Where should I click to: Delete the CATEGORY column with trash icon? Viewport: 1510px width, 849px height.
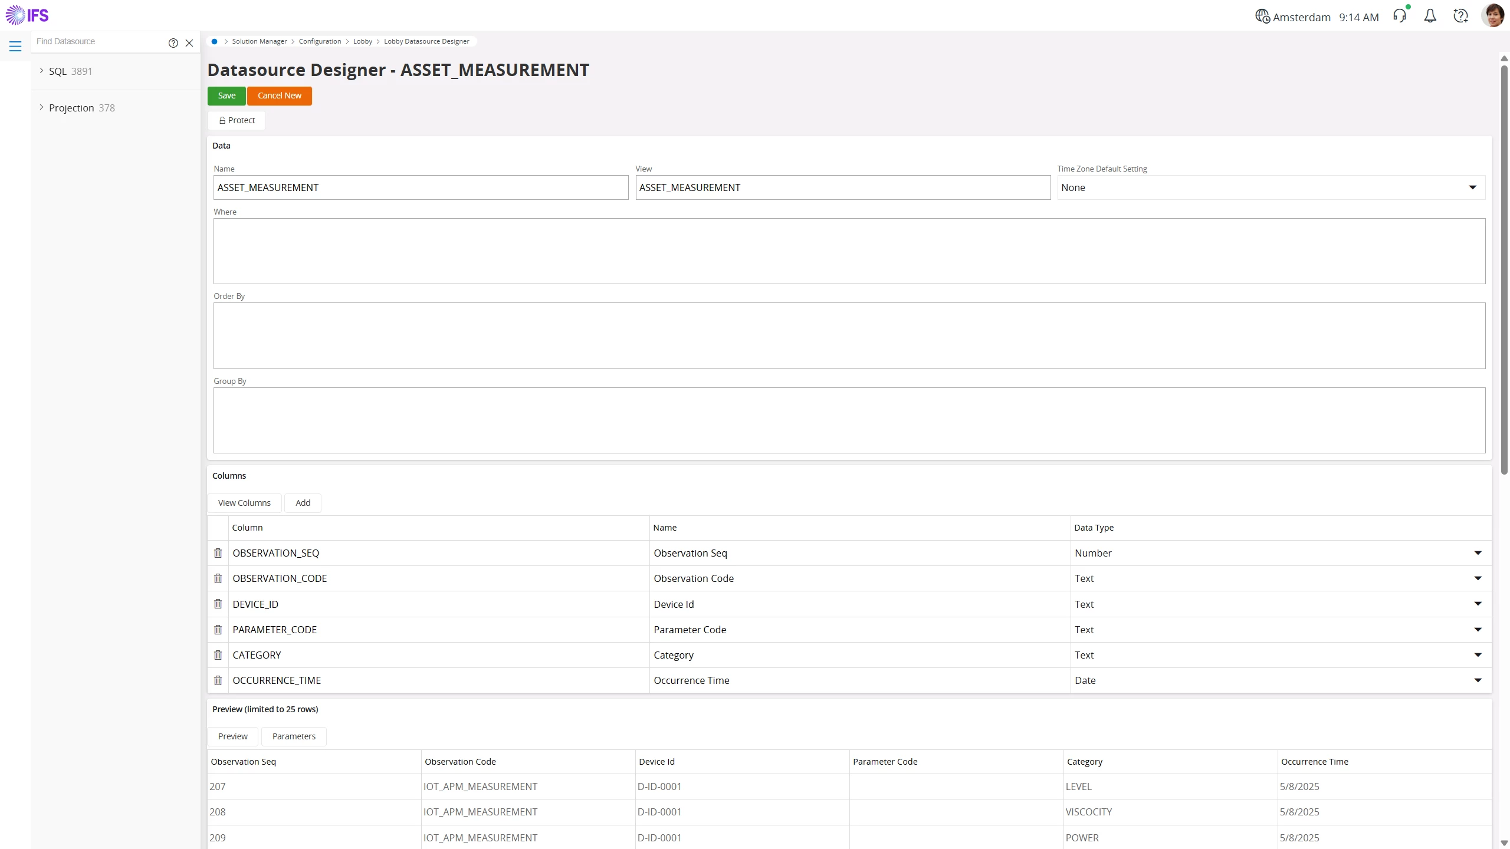(x=218, y=655)
